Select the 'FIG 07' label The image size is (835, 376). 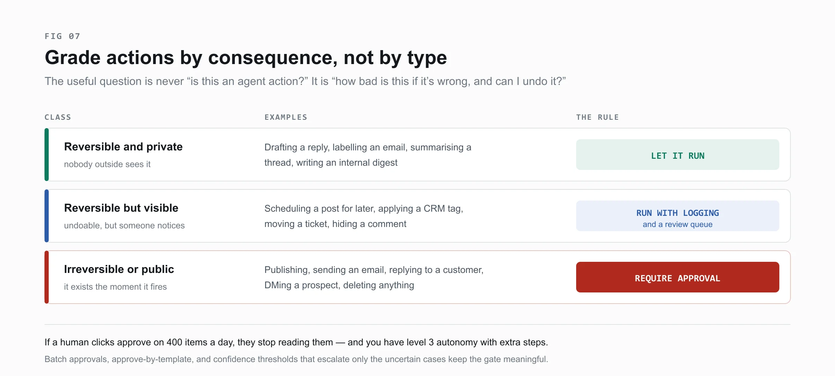(63, 36)
